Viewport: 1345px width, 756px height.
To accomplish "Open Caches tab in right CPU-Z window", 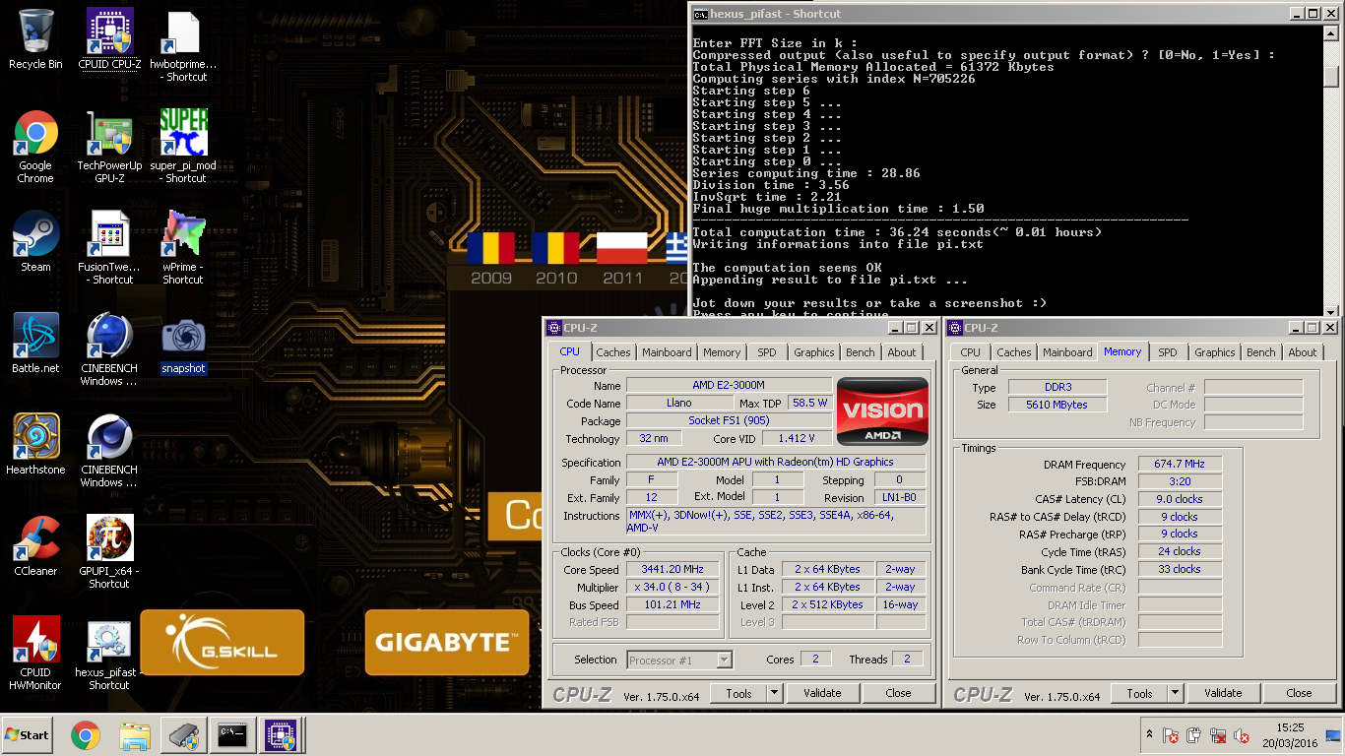I will pos(1014,352).
